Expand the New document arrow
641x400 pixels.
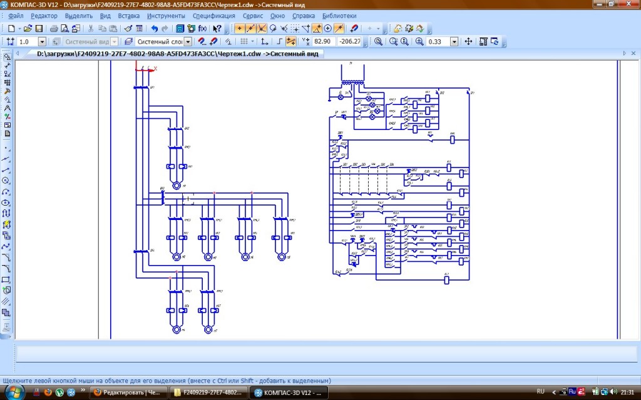(x=18, y=29)
